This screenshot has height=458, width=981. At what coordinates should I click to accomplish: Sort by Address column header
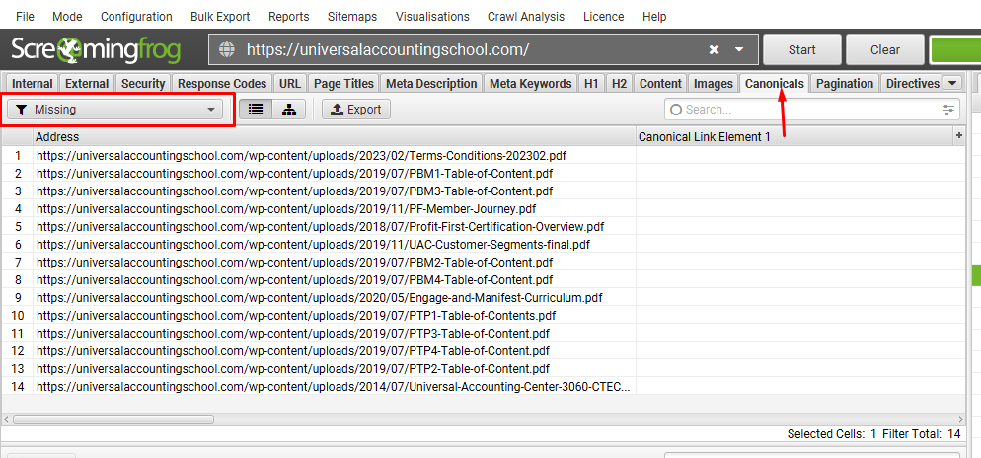pyautogui.click(x=335, y=137)
